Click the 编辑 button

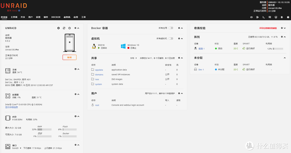point(70,57)
